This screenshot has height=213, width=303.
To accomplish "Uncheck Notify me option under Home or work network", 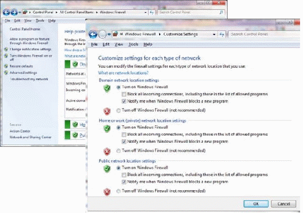I will click(124, 142).
